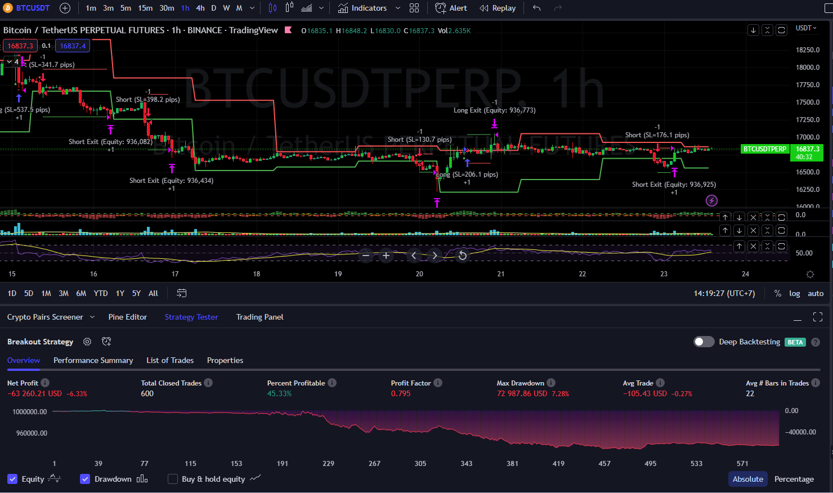The image size is (833, 493).
Task: Toggle Deep Backtesting switch
Action: pyautogui.click(x=704, y=342)
